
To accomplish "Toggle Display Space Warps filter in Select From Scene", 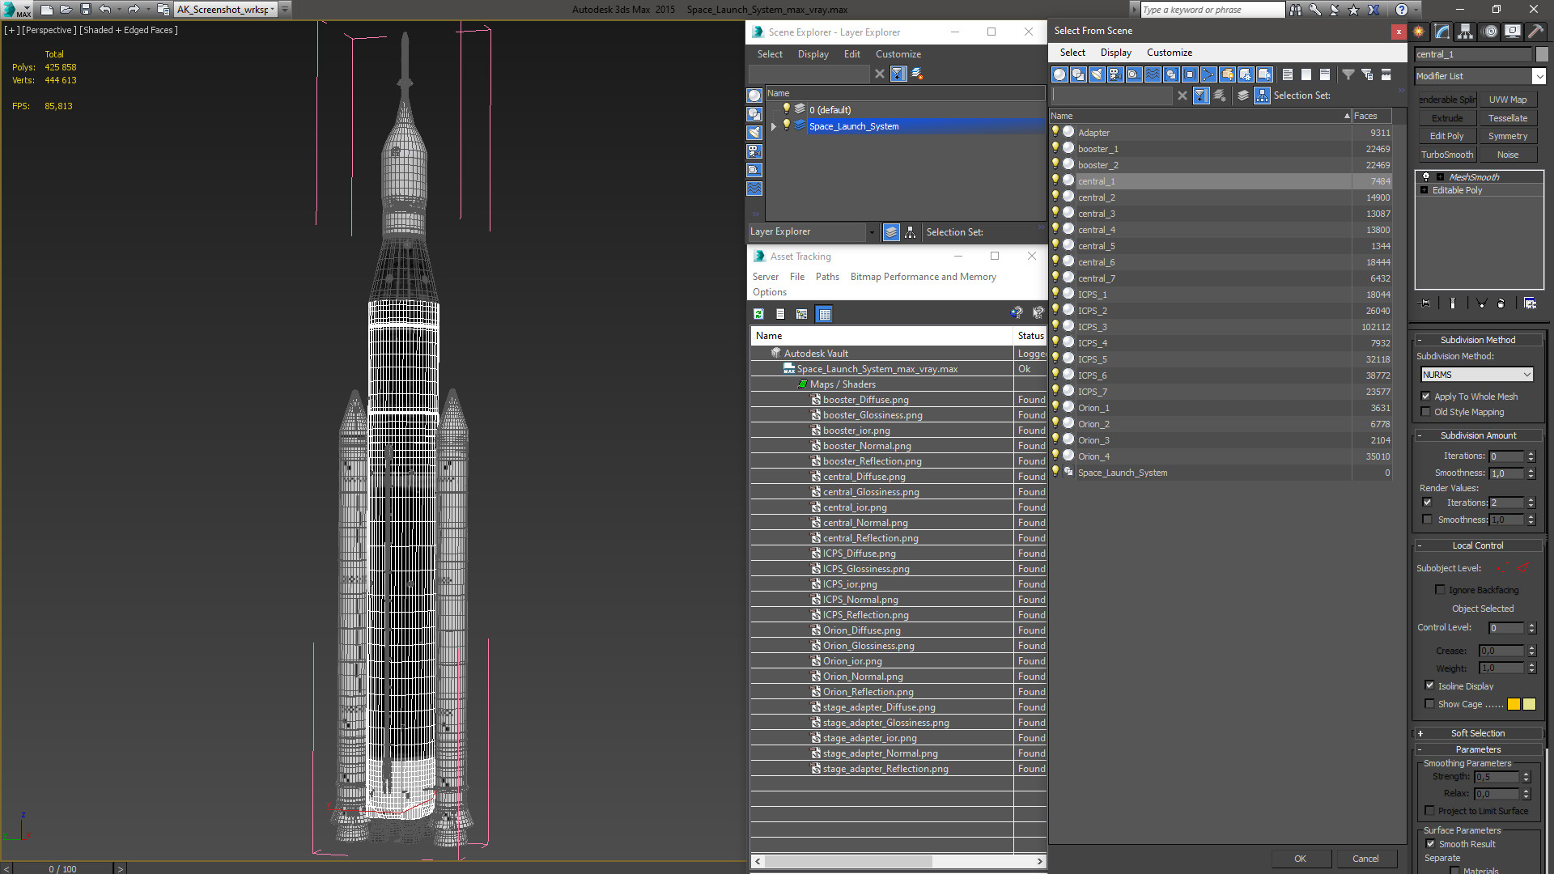I will pyautogui.click(x=1153, y=74).
